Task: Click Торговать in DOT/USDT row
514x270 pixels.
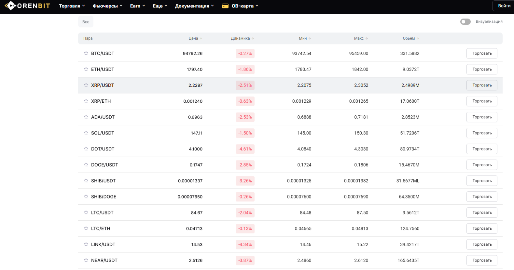Action: tap(482, 149)
